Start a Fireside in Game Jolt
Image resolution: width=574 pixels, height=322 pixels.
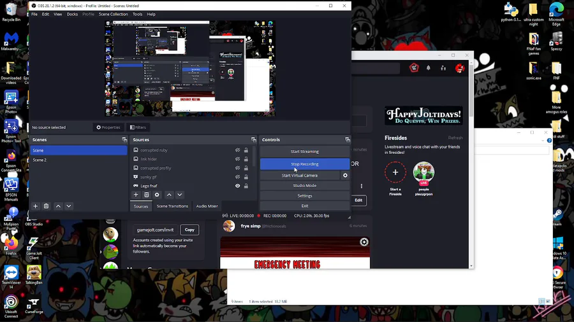pos(395,172)
